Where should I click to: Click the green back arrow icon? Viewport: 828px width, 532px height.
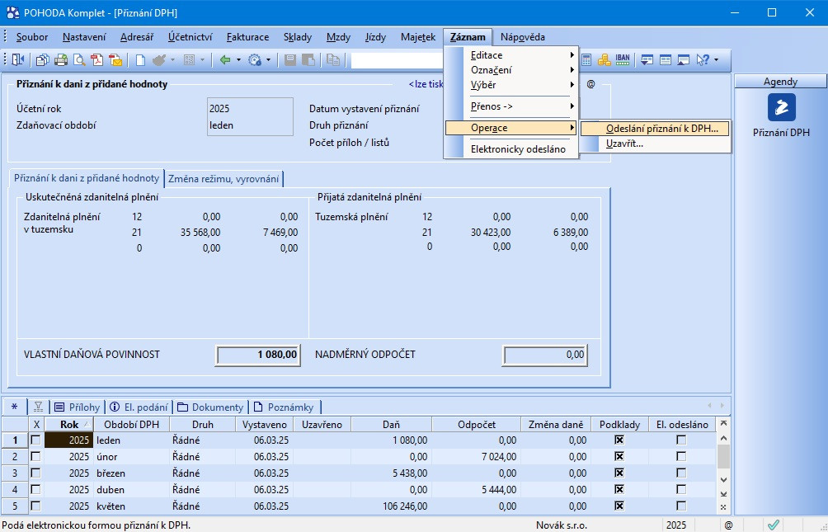pos(224,59)
